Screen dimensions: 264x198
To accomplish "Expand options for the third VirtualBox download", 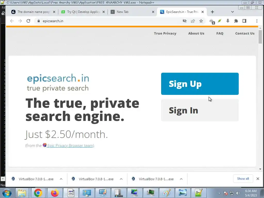I will (181, 179).
